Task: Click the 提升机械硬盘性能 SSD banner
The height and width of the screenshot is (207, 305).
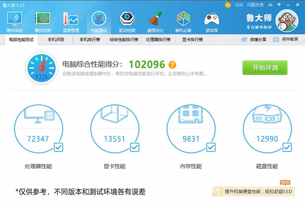Action: 254,192
